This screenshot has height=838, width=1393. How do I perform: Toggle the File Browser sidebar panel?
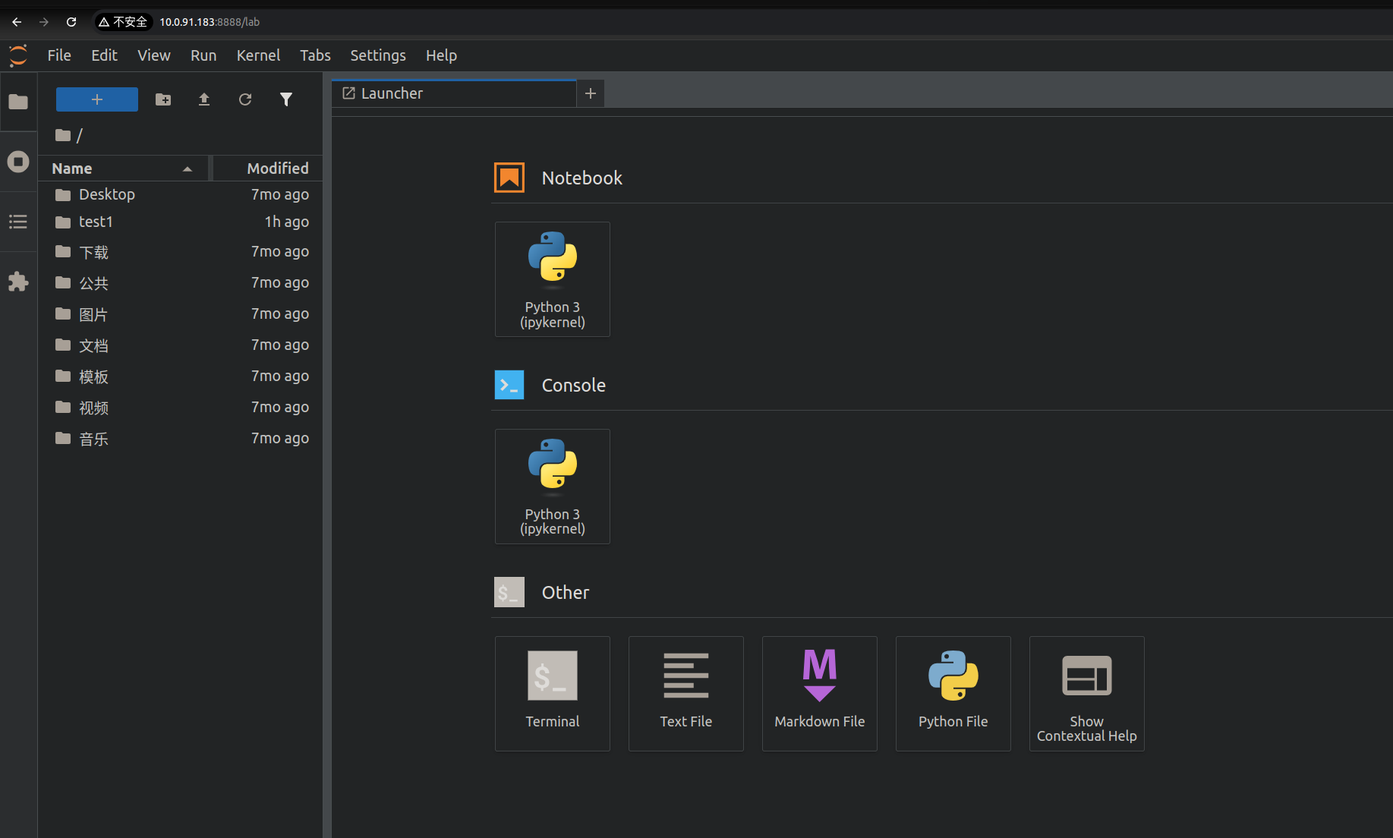click(18, 102)
